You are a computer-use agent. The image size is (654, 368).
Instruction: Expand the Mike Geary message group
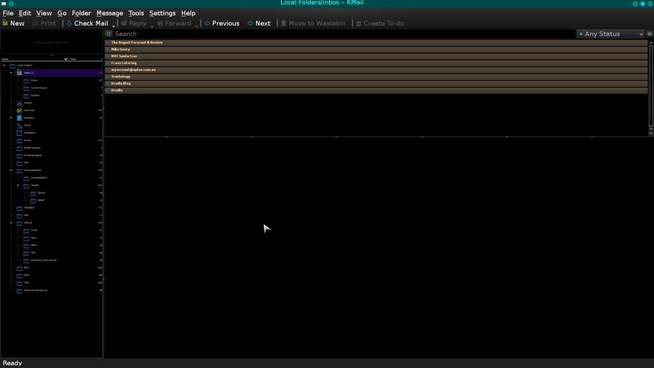pyautogui.click(x=107, y=49)
